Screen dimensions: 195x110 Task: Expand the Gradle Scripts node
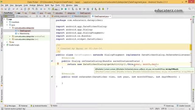click(x=4, y=45)
